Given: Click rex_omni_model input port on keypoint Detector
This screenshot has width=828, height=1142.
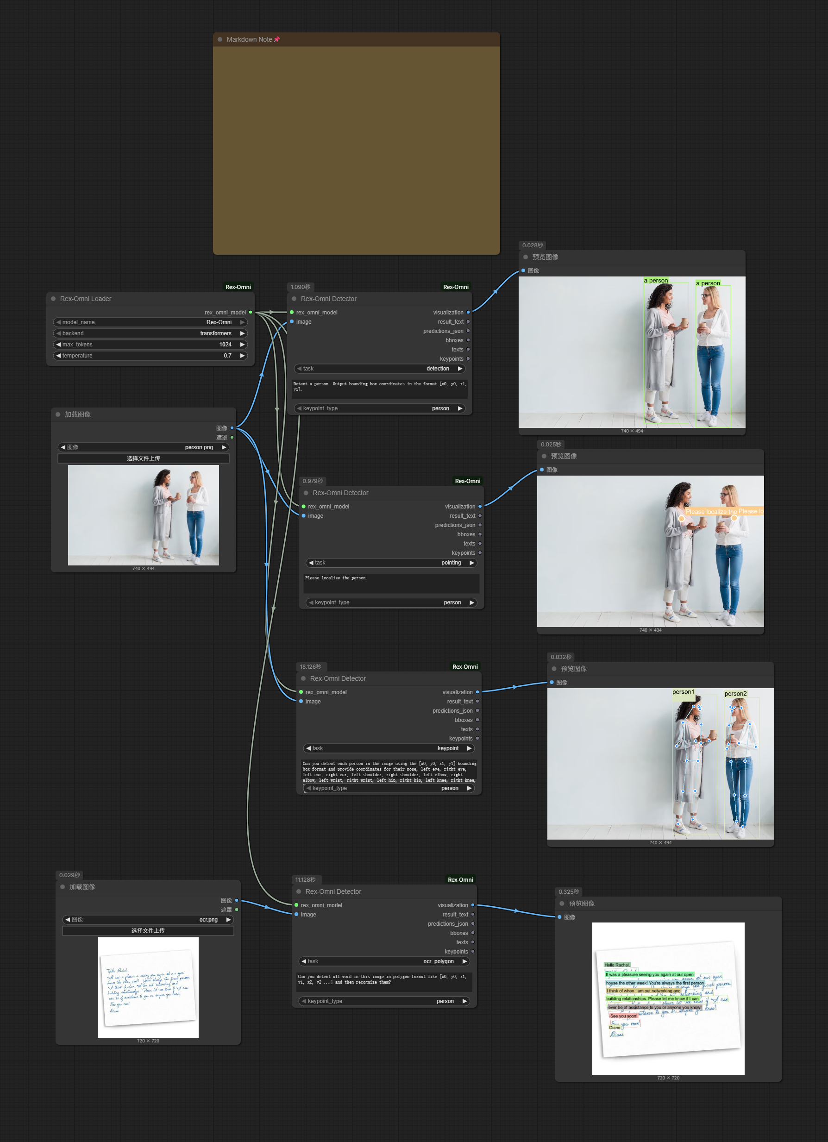Looking at the screenshot, I should (301, 692).
